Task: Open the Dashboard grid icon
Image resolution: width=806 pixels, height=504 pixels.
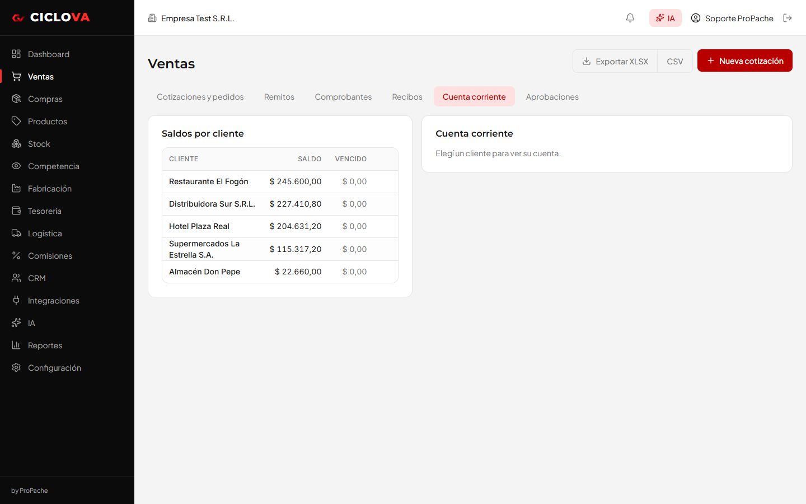Action: 16,54
